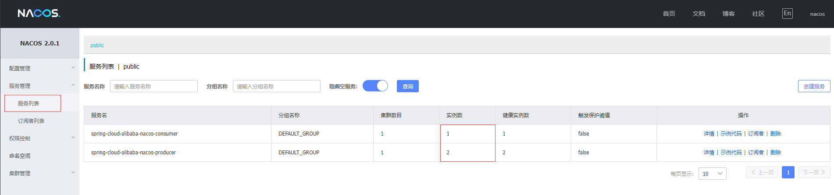Select page 1 in pagination
Screen dimensions: 834x195
(788, 172)
